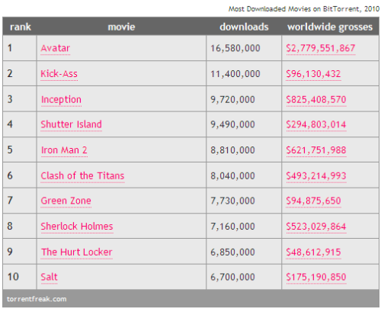
Task: Click the $48,612,915 gross link
Action: pos(313,252)
